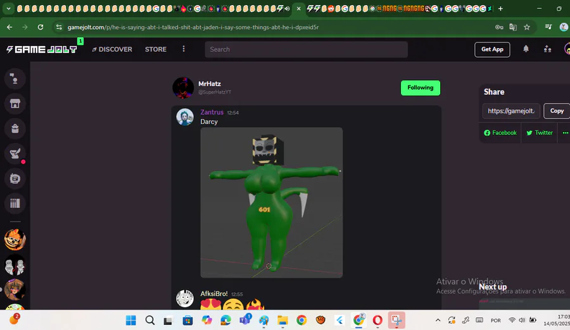The width and height of the screenshot is (570, 330).
Task: Toggle the Following button for MrHatz
Action: tap(421, 88)
